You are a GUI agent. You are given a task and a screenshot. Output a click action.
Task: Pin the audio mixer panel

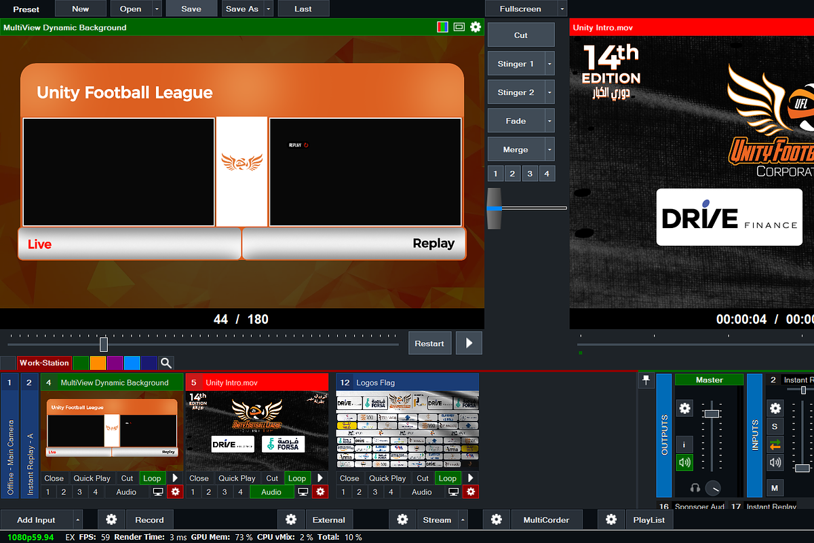coord(646,381)
